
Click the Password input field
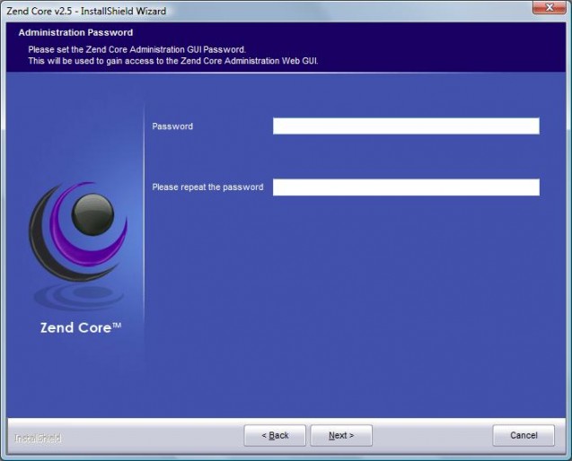tap(406, 126)
